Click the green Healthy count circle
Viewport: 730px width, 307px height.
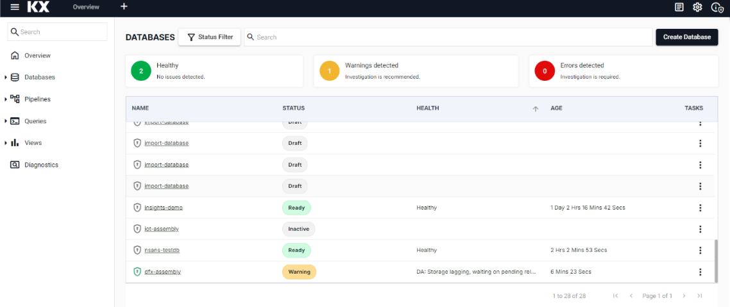141,71
